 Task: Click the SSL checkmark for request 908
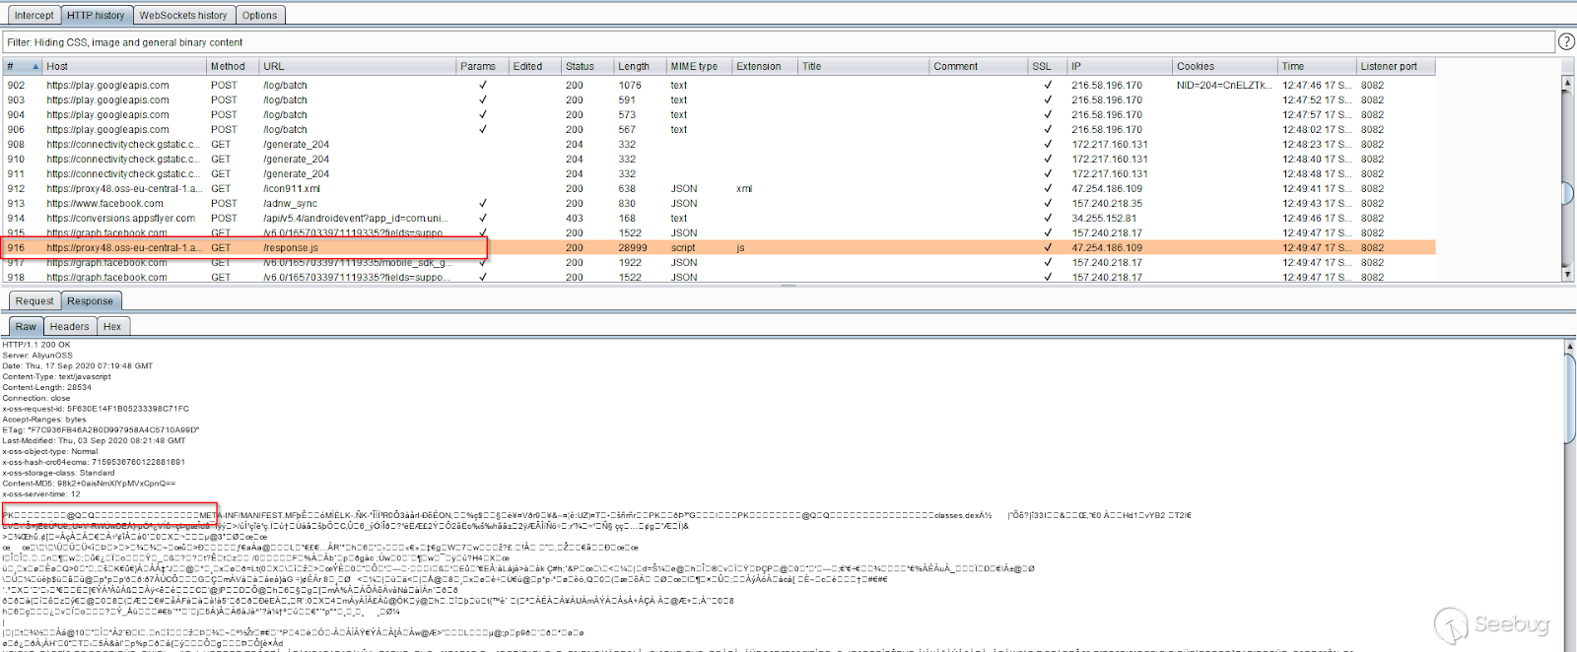pos(1047,145)
